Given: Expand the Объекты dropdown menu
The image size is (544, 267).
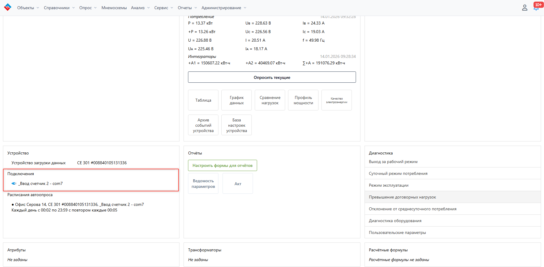Looking at the screenshot, I should coord(28,8).
